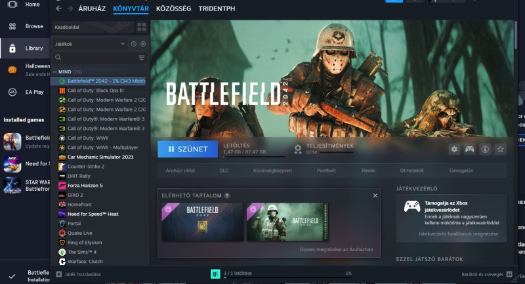Go forward with the right arrow
This screenshot has height=284, width=525.
pos(70,9)
